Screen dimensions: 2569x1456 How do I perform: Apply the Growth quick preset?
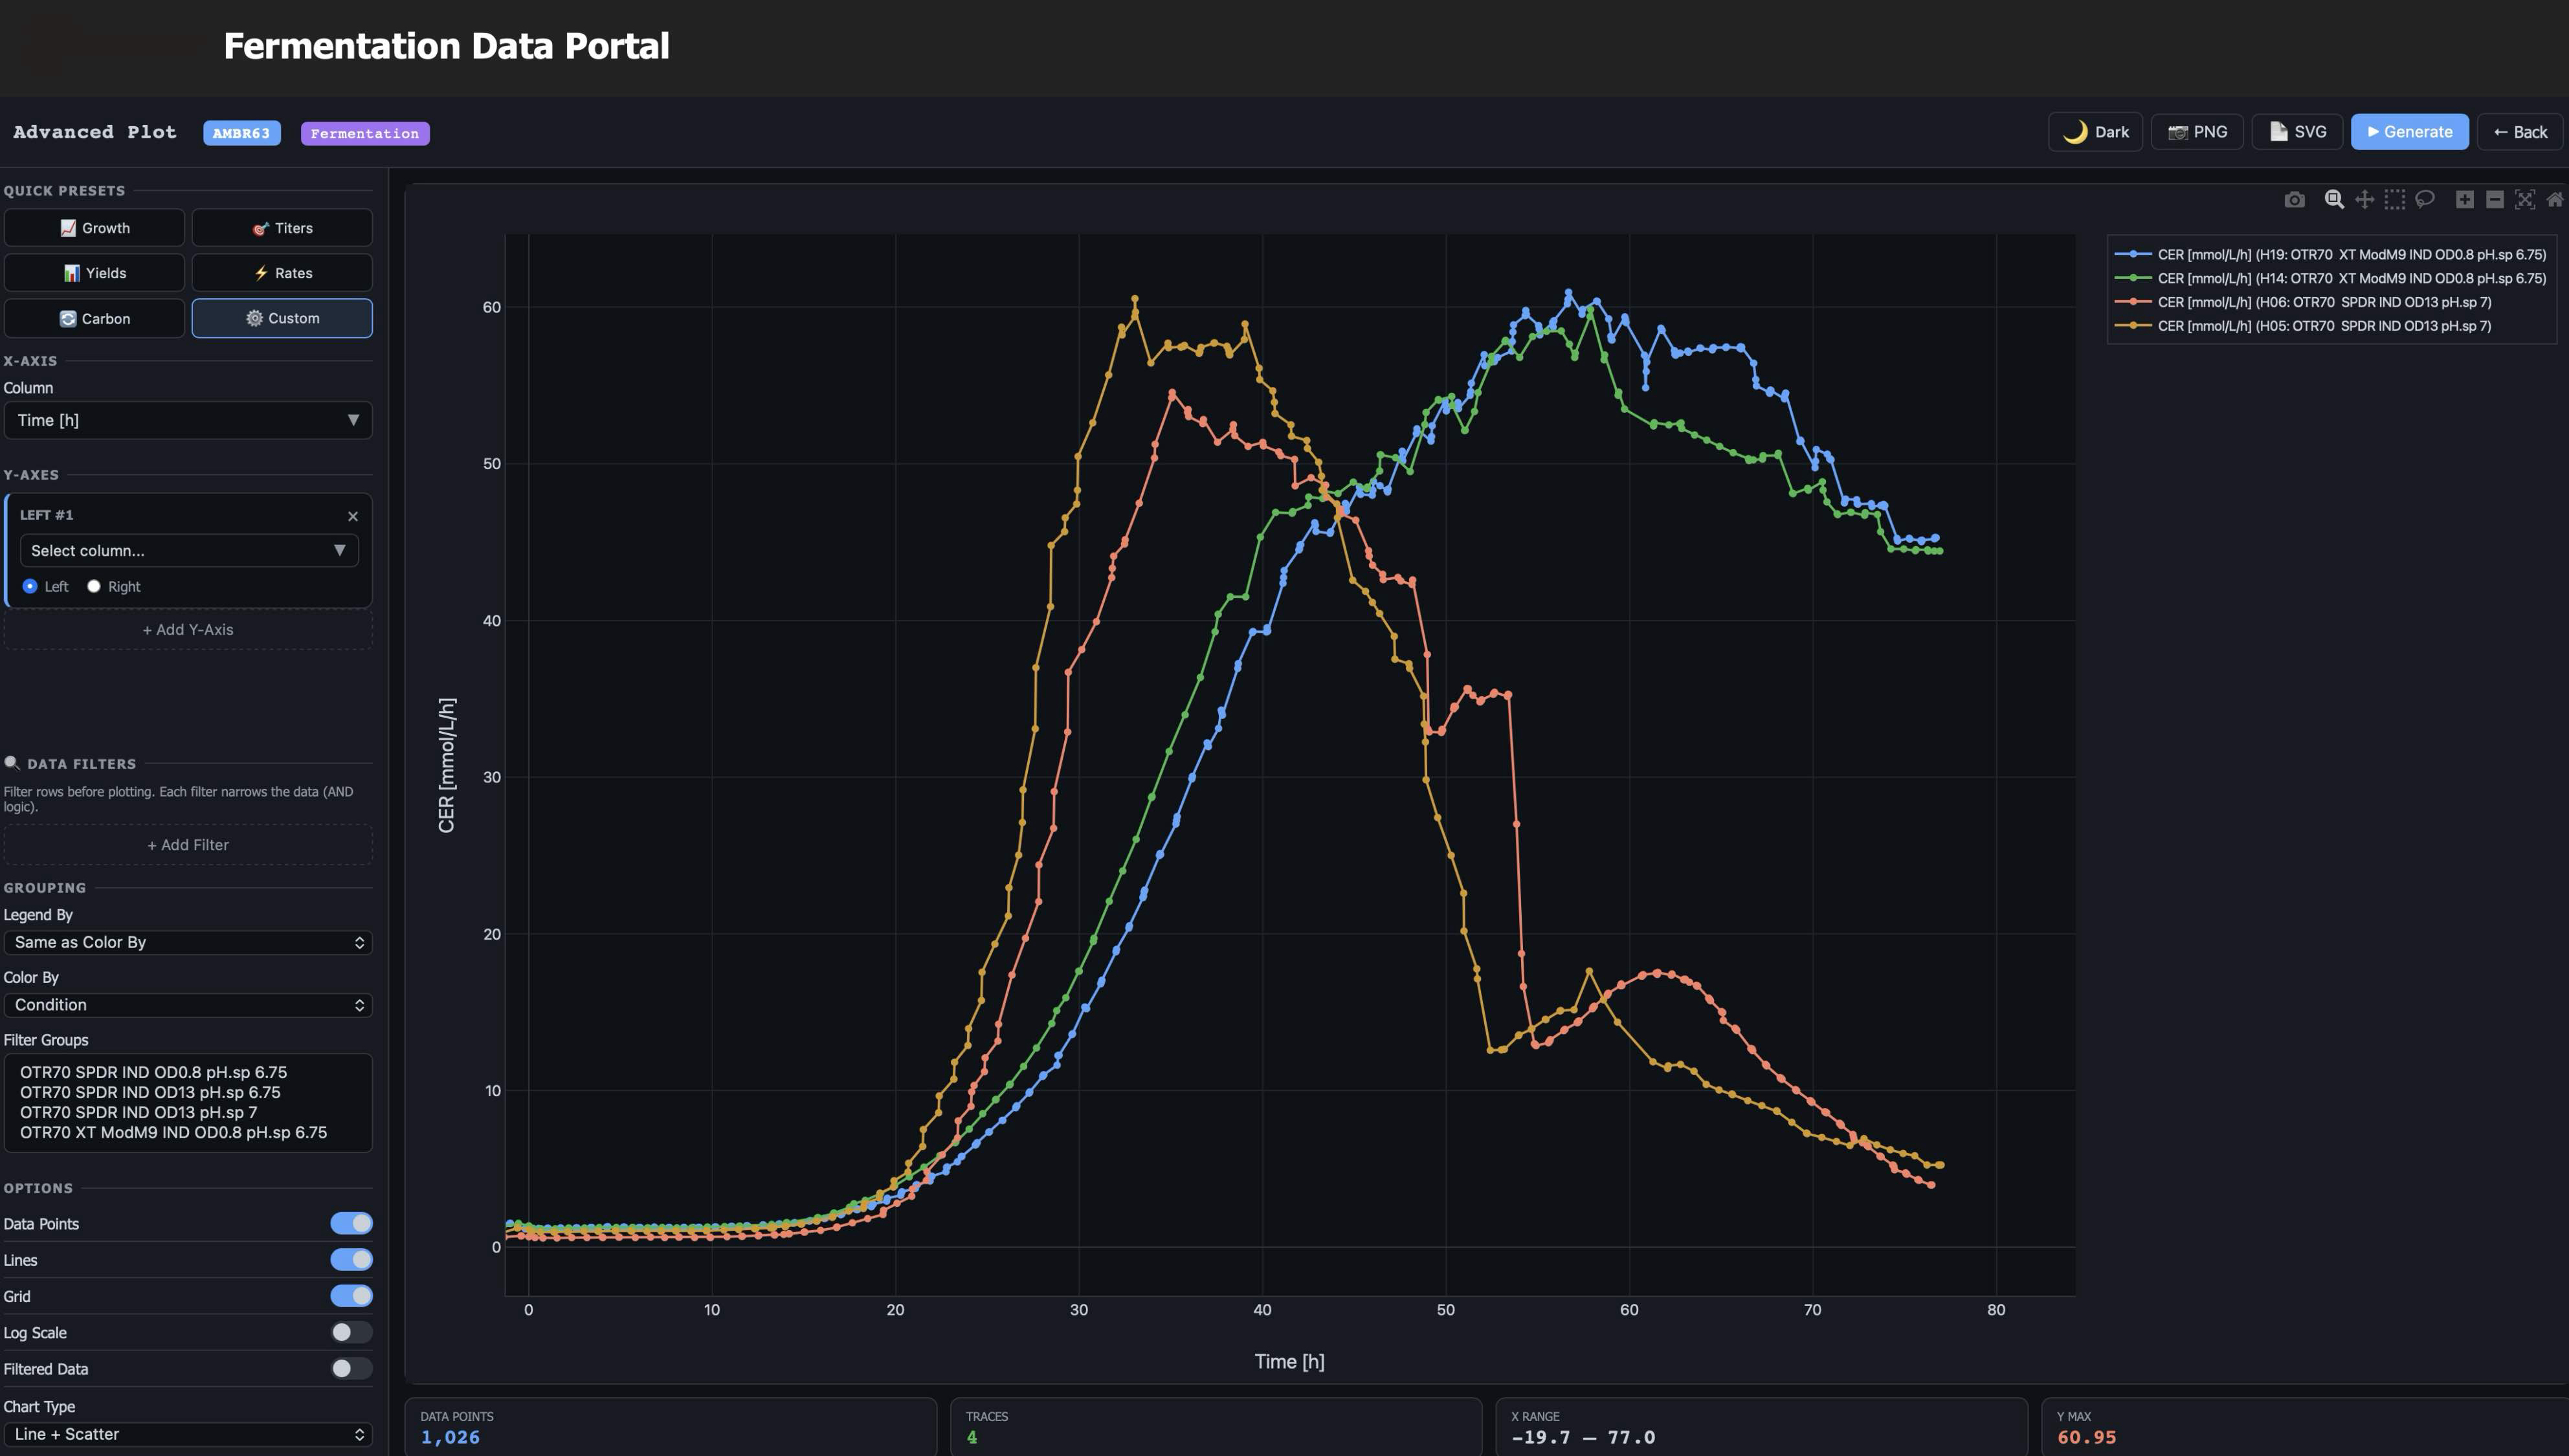[94, 228]
